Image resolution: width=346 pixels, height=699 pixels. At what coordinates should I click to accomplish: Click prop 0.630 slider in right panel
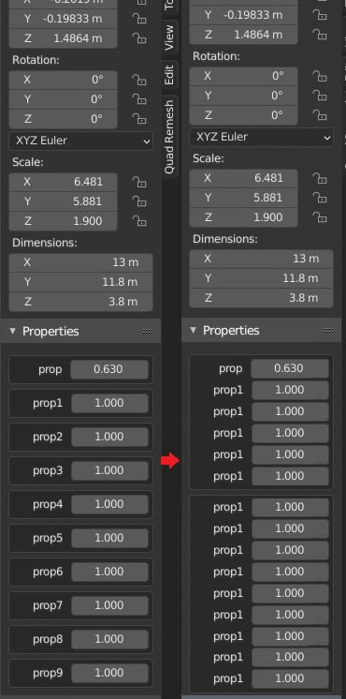pyautogui.click(x=290, y=368)
